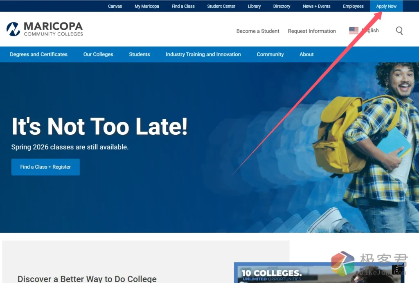Select the Employees link
The height and width of the screenshot is (283, 419).
[x=353, y=6]
